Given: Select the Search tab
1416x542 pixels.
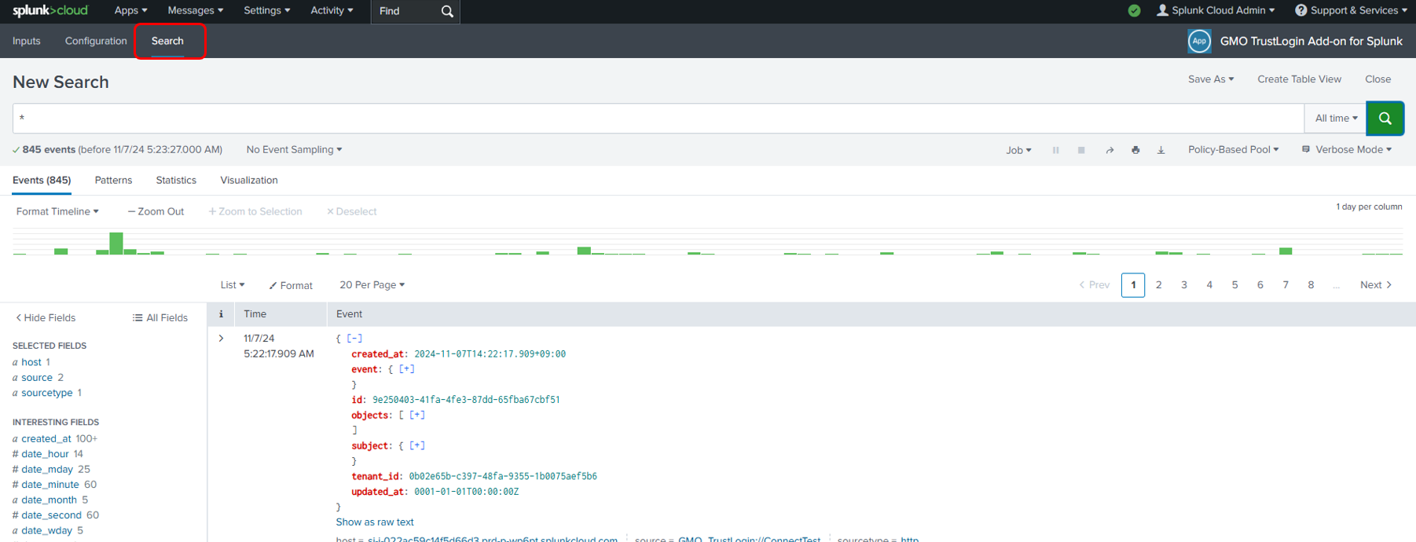Looking at the screenshot, I should 167,41.
